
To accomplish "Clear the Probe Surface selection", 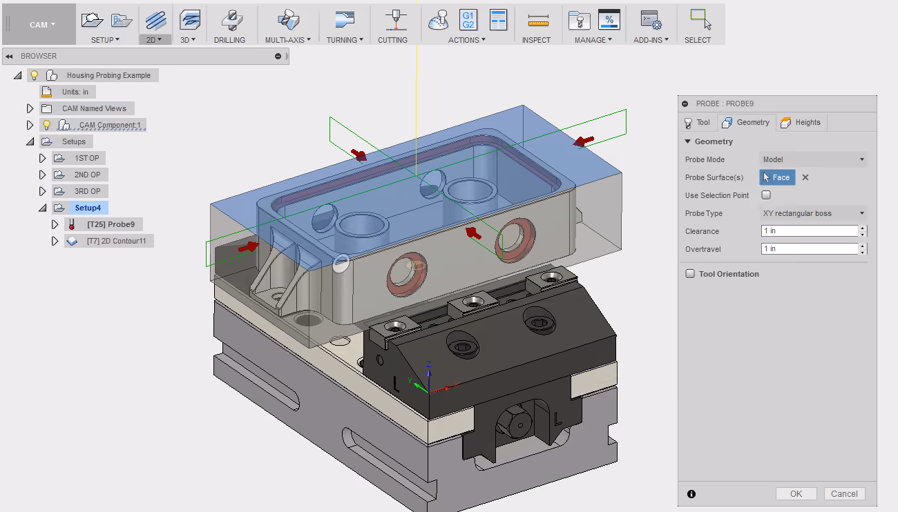I will click(805, 177).
